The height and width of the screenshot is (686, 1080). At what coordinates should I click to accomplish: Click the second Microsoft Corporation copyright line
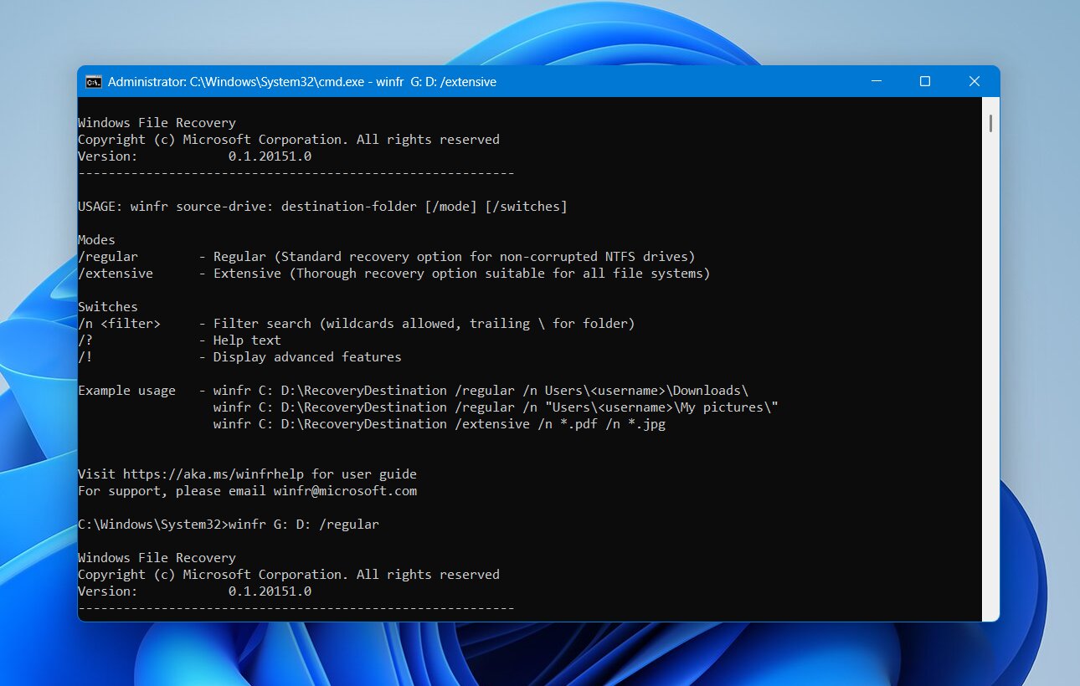tap(289, 575)
